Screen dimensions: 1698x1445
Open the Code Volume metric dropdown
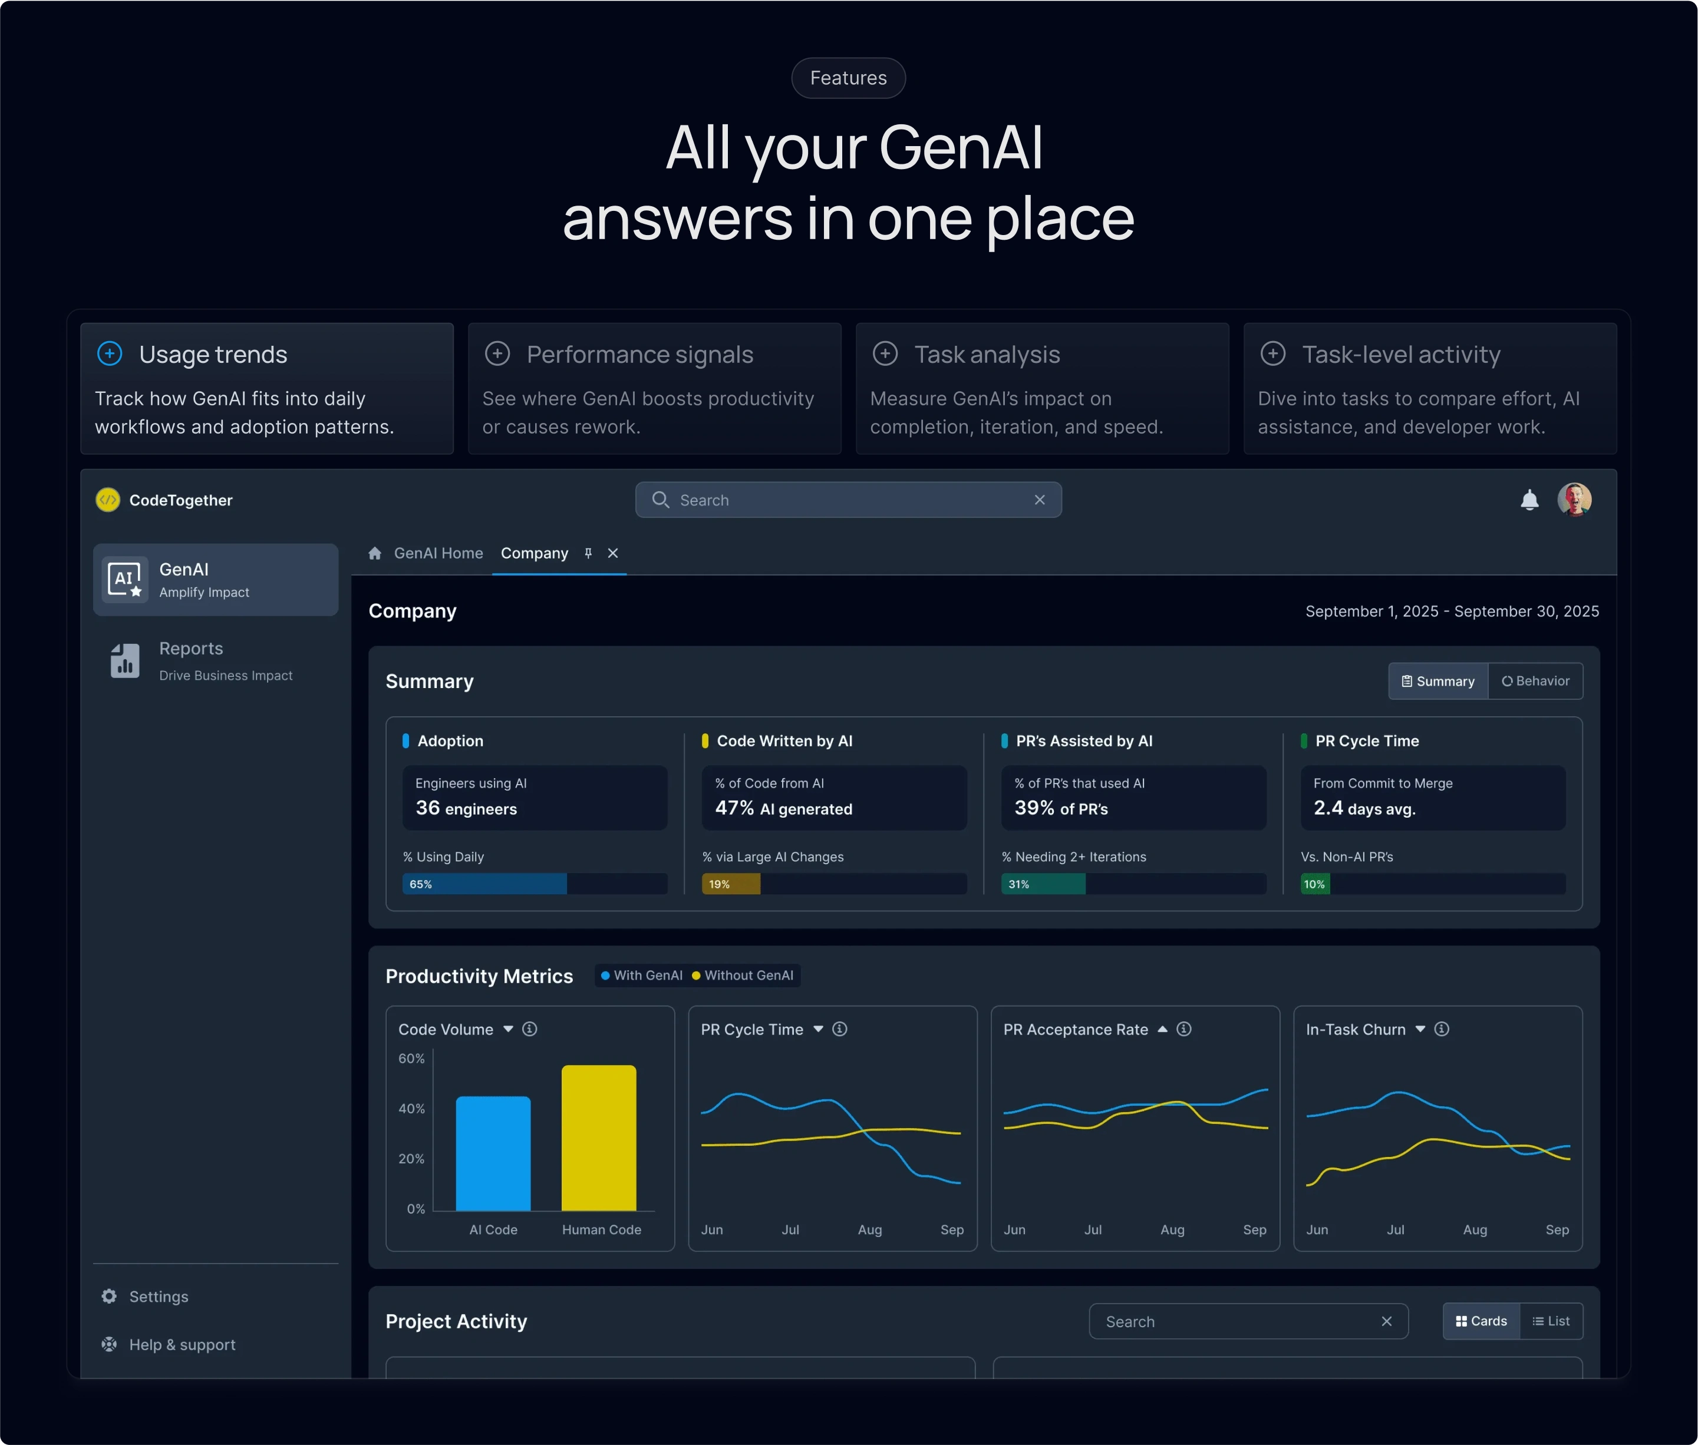point(507,1030)
